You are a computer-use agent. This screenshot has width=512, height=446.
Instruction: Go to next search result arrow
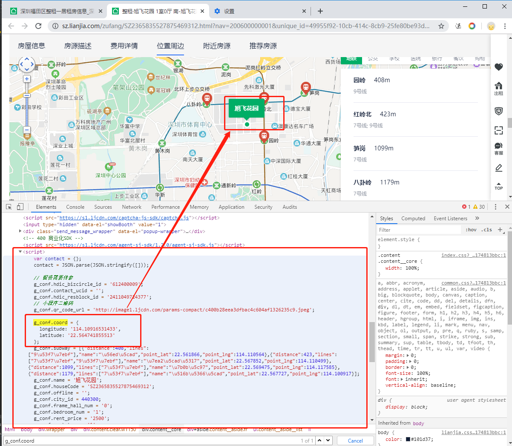pos(328,440)
